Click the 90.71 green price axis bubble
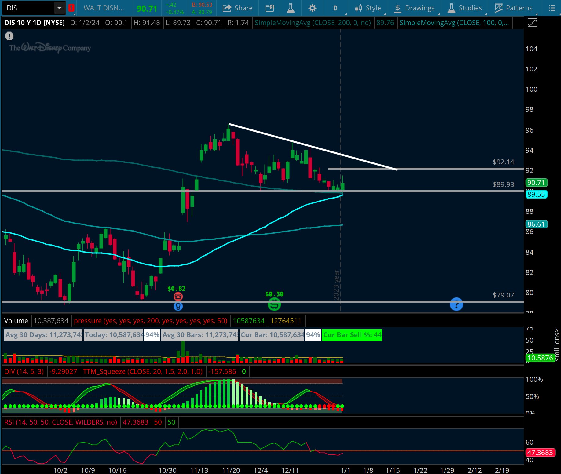561x474 pixels. click(536, 183)
